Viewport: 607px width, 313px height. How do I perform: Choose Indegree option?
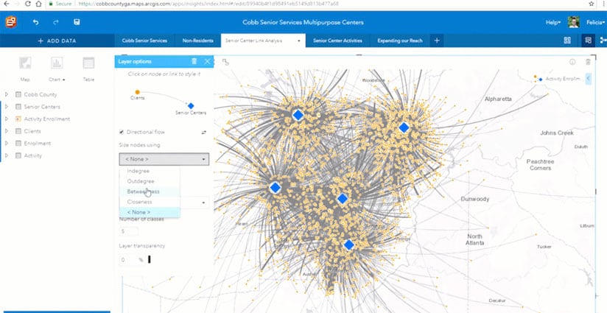150,171
